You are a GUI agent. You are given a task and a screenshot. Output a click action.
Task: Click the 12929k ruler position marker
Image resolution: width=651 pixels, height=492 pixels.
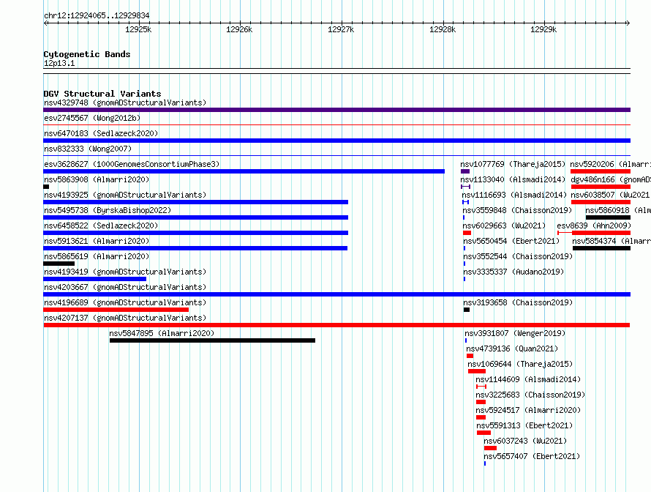(x=543, y=29)
